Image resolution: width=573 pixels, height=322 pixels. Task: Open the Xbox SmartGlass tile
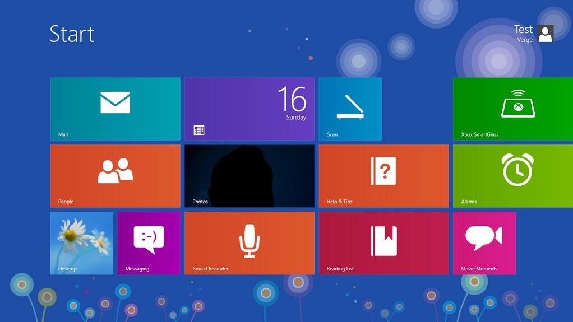513,109
